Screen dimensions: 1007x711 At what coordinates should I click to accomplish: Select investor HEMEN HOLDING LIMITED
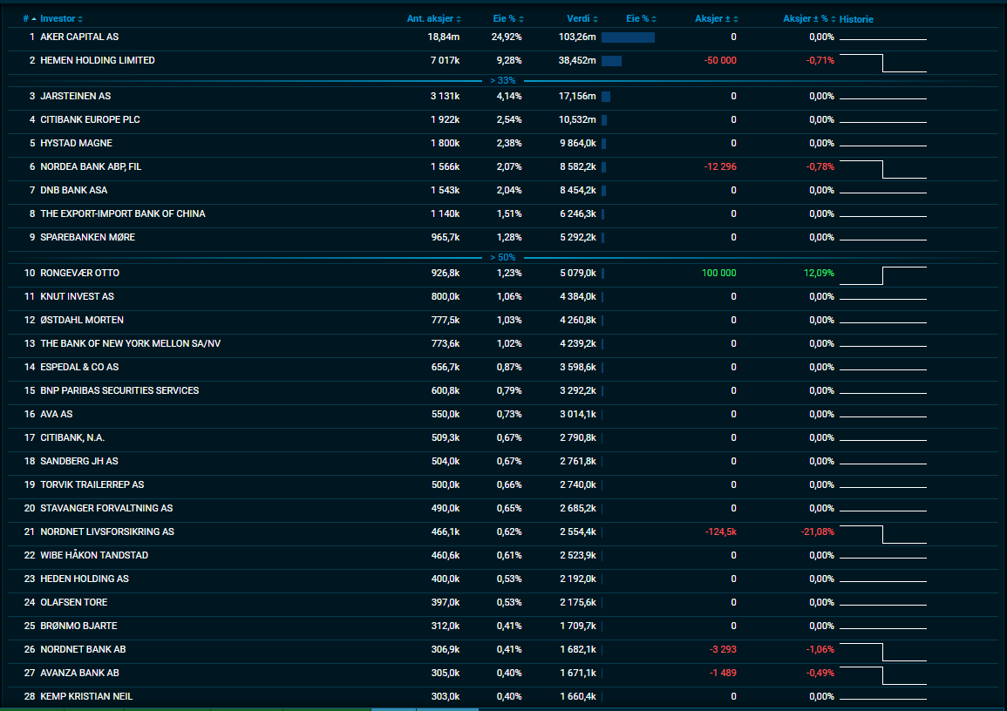pyautogui.click(x=98, y=60)
